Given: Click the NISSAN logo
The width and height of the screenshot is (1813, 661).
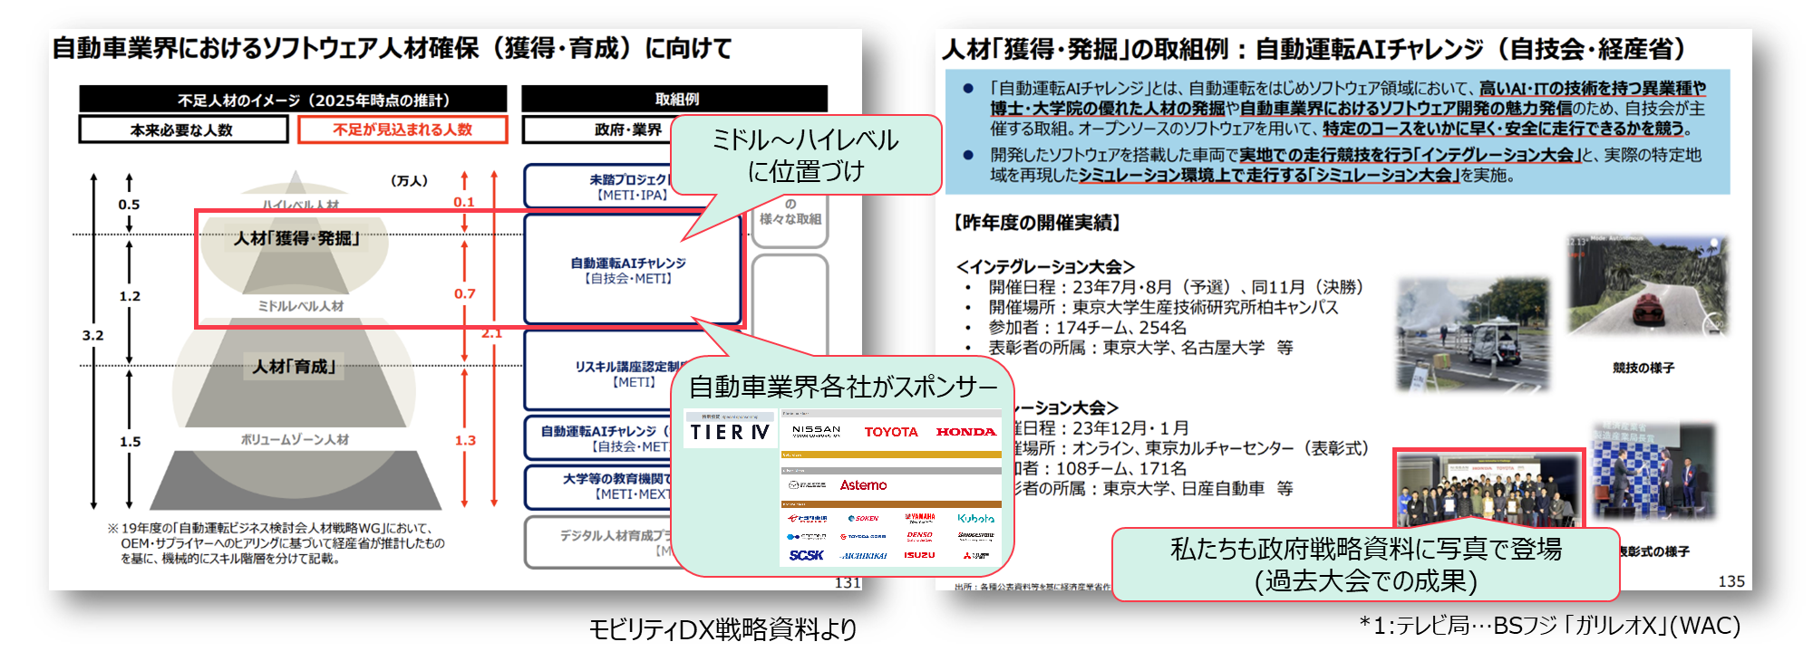Looking at the screenshot, I should (x=816, y=431).
